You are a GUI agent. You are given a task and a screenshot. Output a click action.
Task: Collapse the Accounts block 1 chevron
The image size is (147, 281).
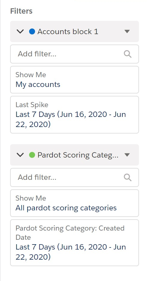point(20,31)
